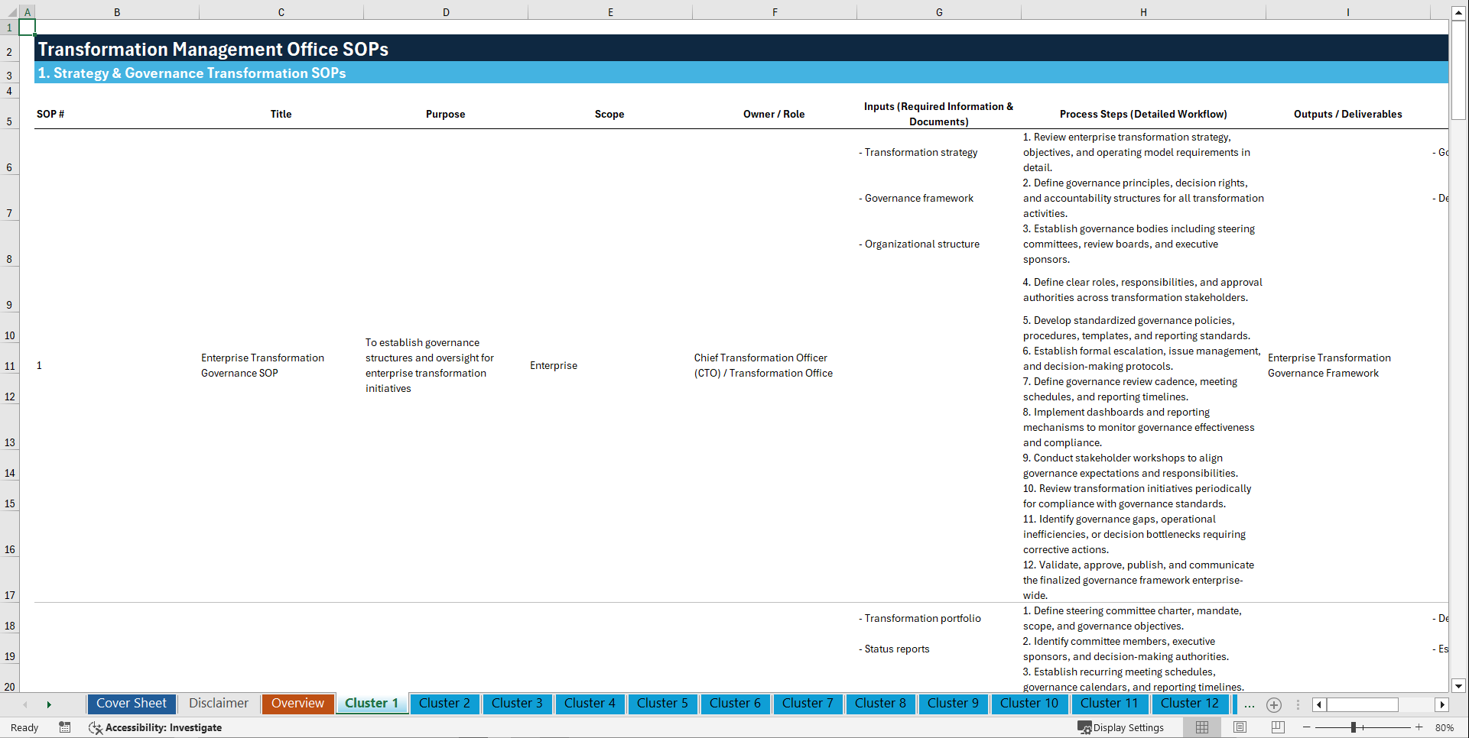Screen dimensions: 1469x738
Task: Switch to the Cluster 12 sheet
Action: pyautogui.click(x=1190, y=704)
